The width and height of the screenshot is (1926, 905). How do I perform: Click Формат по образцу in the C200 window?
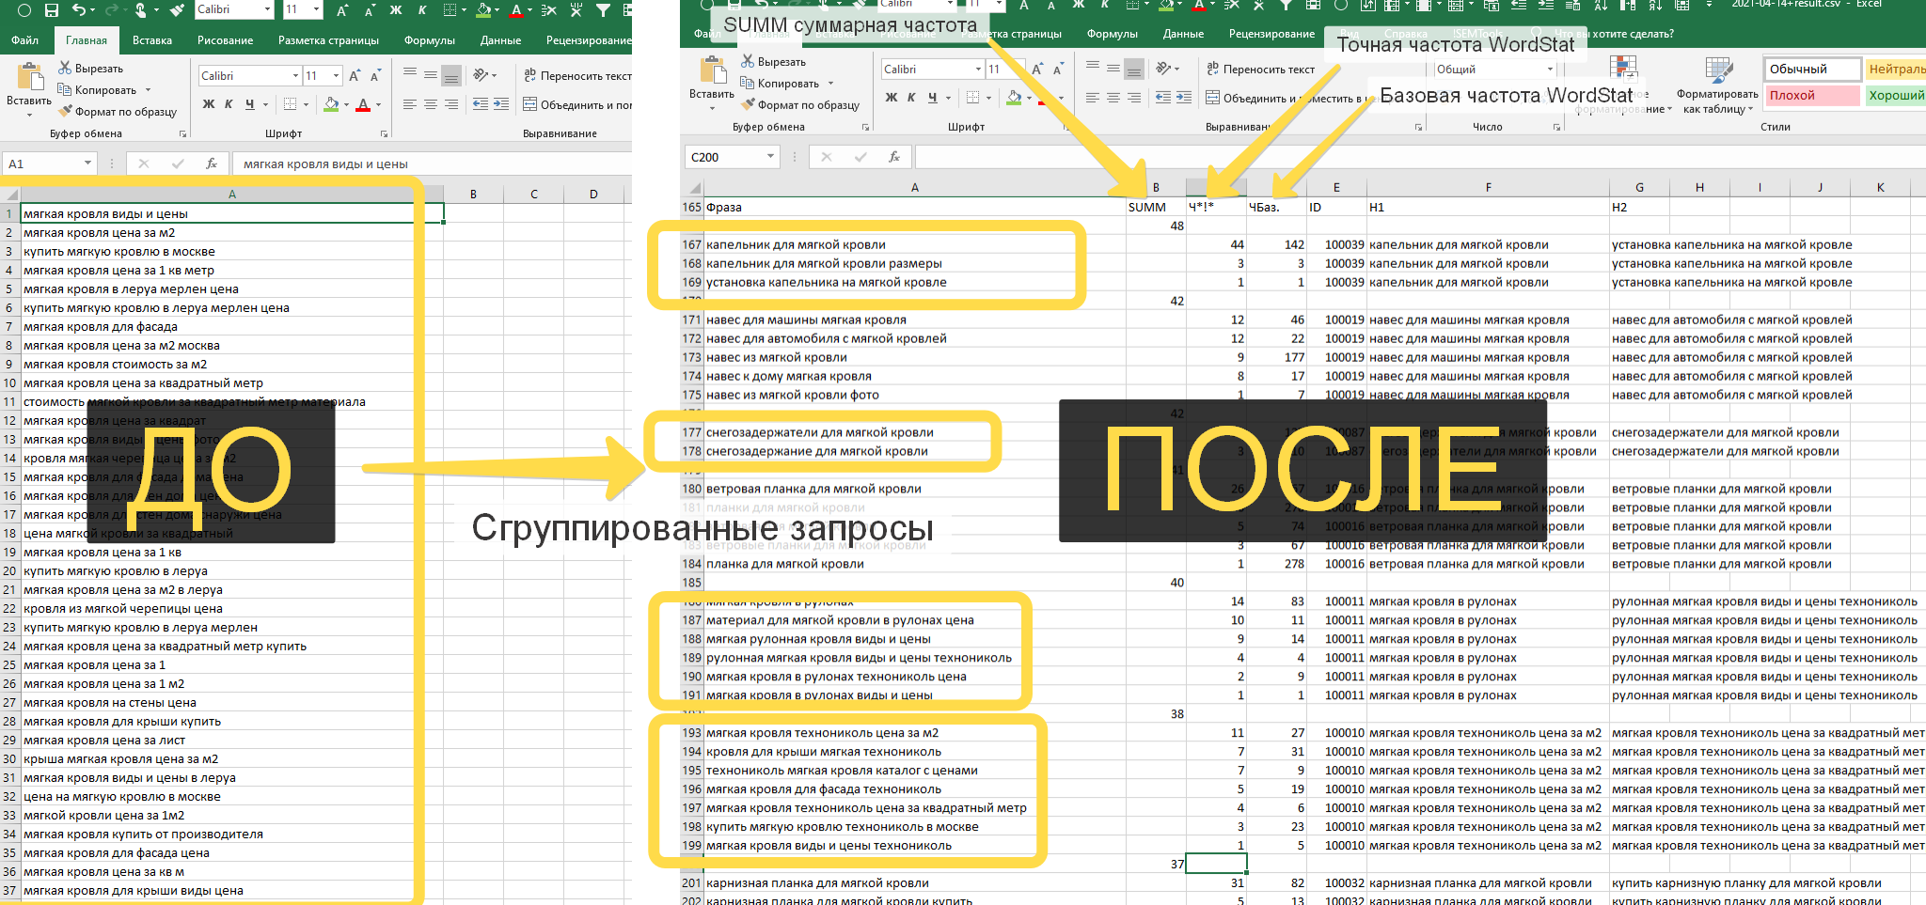(800, 104)
